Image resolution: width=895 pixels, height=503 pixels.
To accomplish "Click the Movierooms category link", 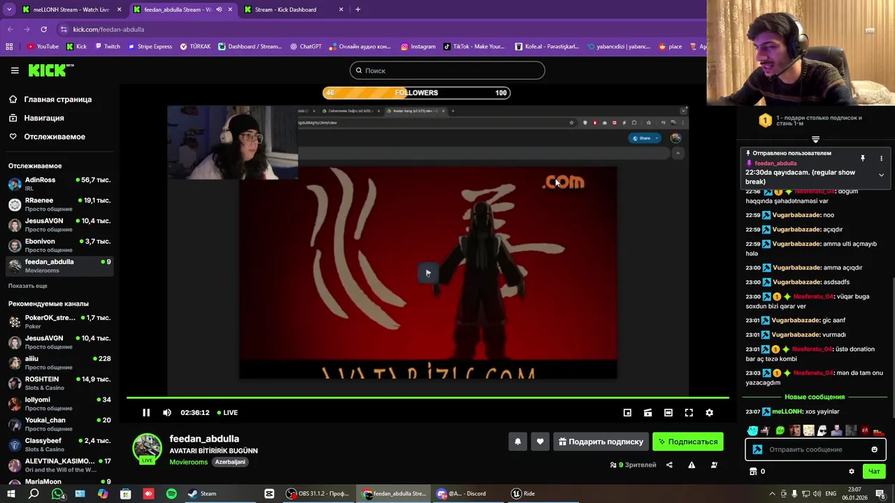I will pyautogui.click(x=189, y=462).
